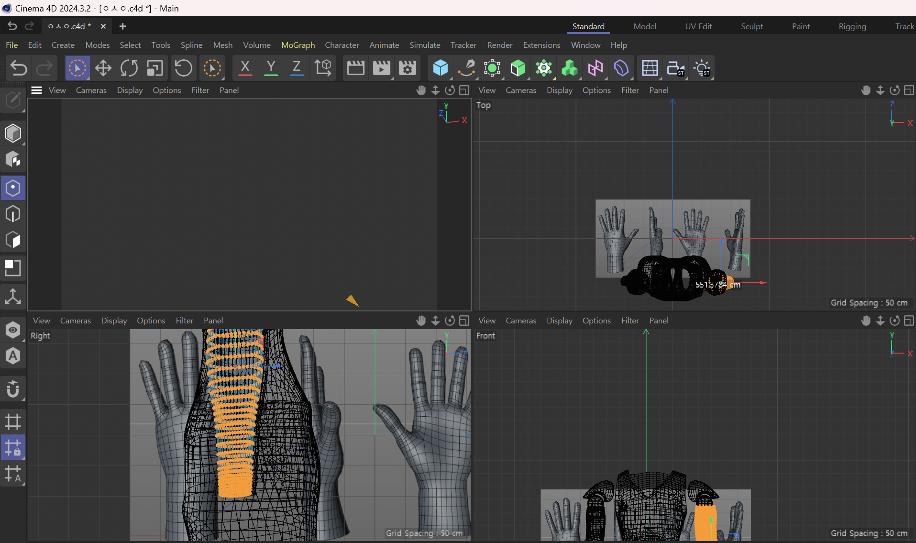Viewport: 916px width, 543px height.
Task: Toggle X axis lock
Action: (x=245, y=68)
